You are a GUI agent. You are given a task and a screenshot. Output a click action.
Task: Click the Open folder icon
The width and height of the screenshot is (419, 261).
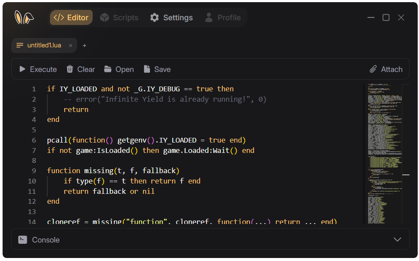click(x=107, y=69)
